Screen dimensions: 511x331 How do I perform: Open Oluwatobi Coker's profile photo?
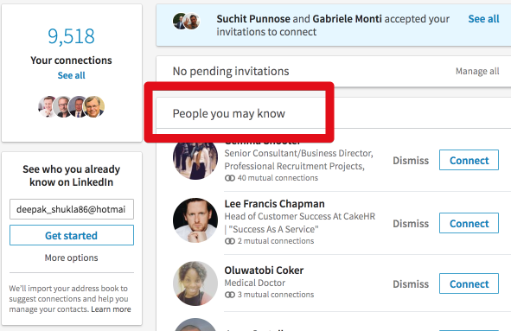(195, 283)
